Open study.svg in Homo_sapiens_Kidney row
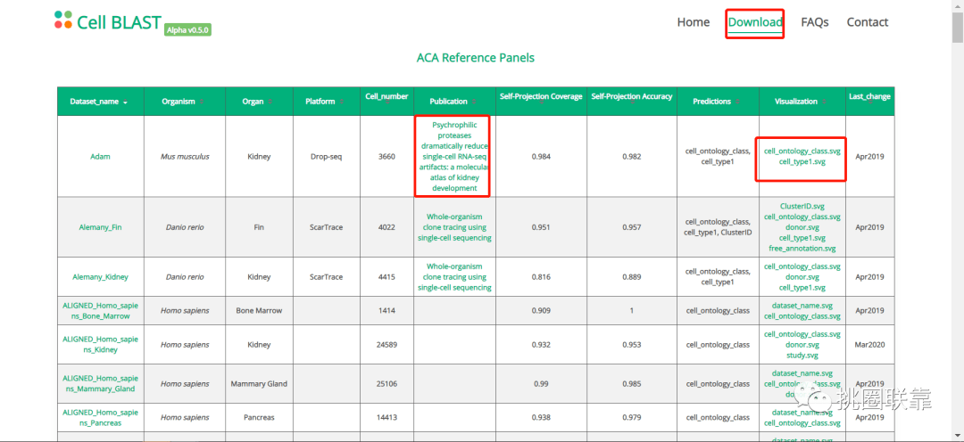 point(802,355)
